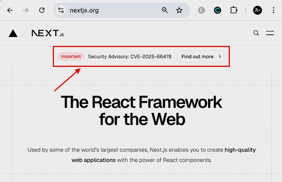The image size is (282, 182).
Task: Expand the hamburger navigation menu
Action: pos(270,33)
